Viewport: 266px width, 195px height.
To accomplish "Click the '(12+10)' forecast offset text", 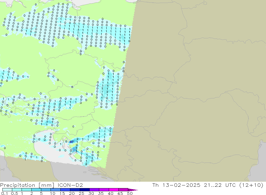I will coord(251,185).
